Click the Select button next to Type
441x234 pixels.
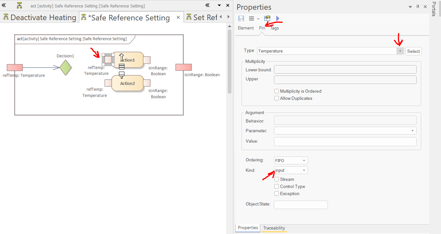[413, 51]
